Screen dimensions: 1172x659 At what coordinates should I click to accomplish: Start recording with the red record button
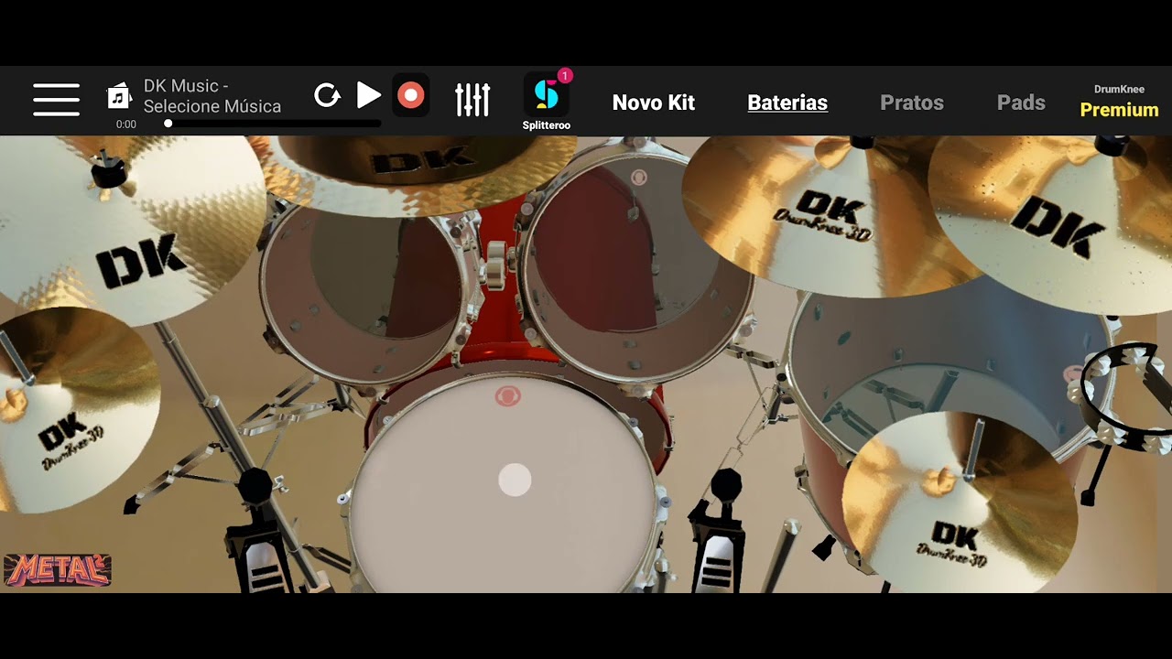[x=411, y=95]
